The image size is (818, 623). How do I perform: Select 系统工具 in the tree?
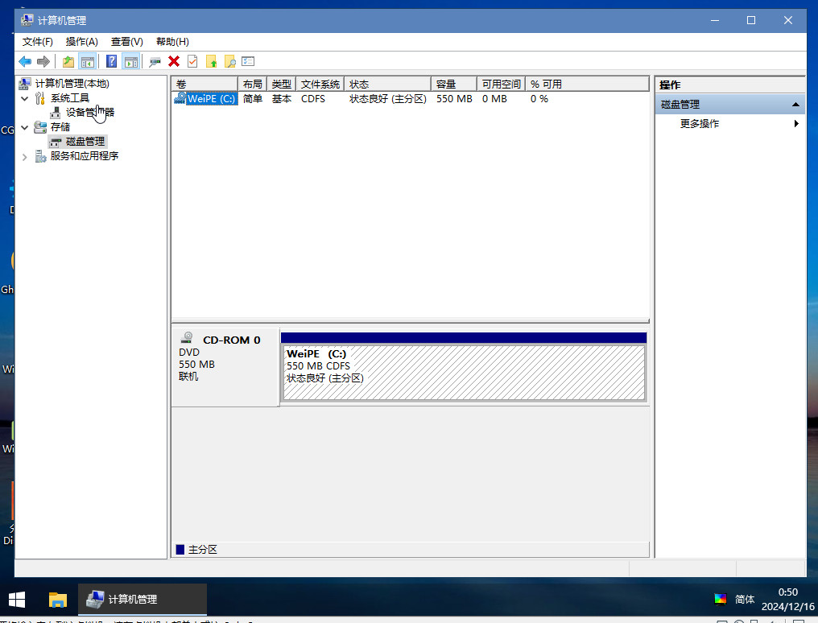[70, 98]
